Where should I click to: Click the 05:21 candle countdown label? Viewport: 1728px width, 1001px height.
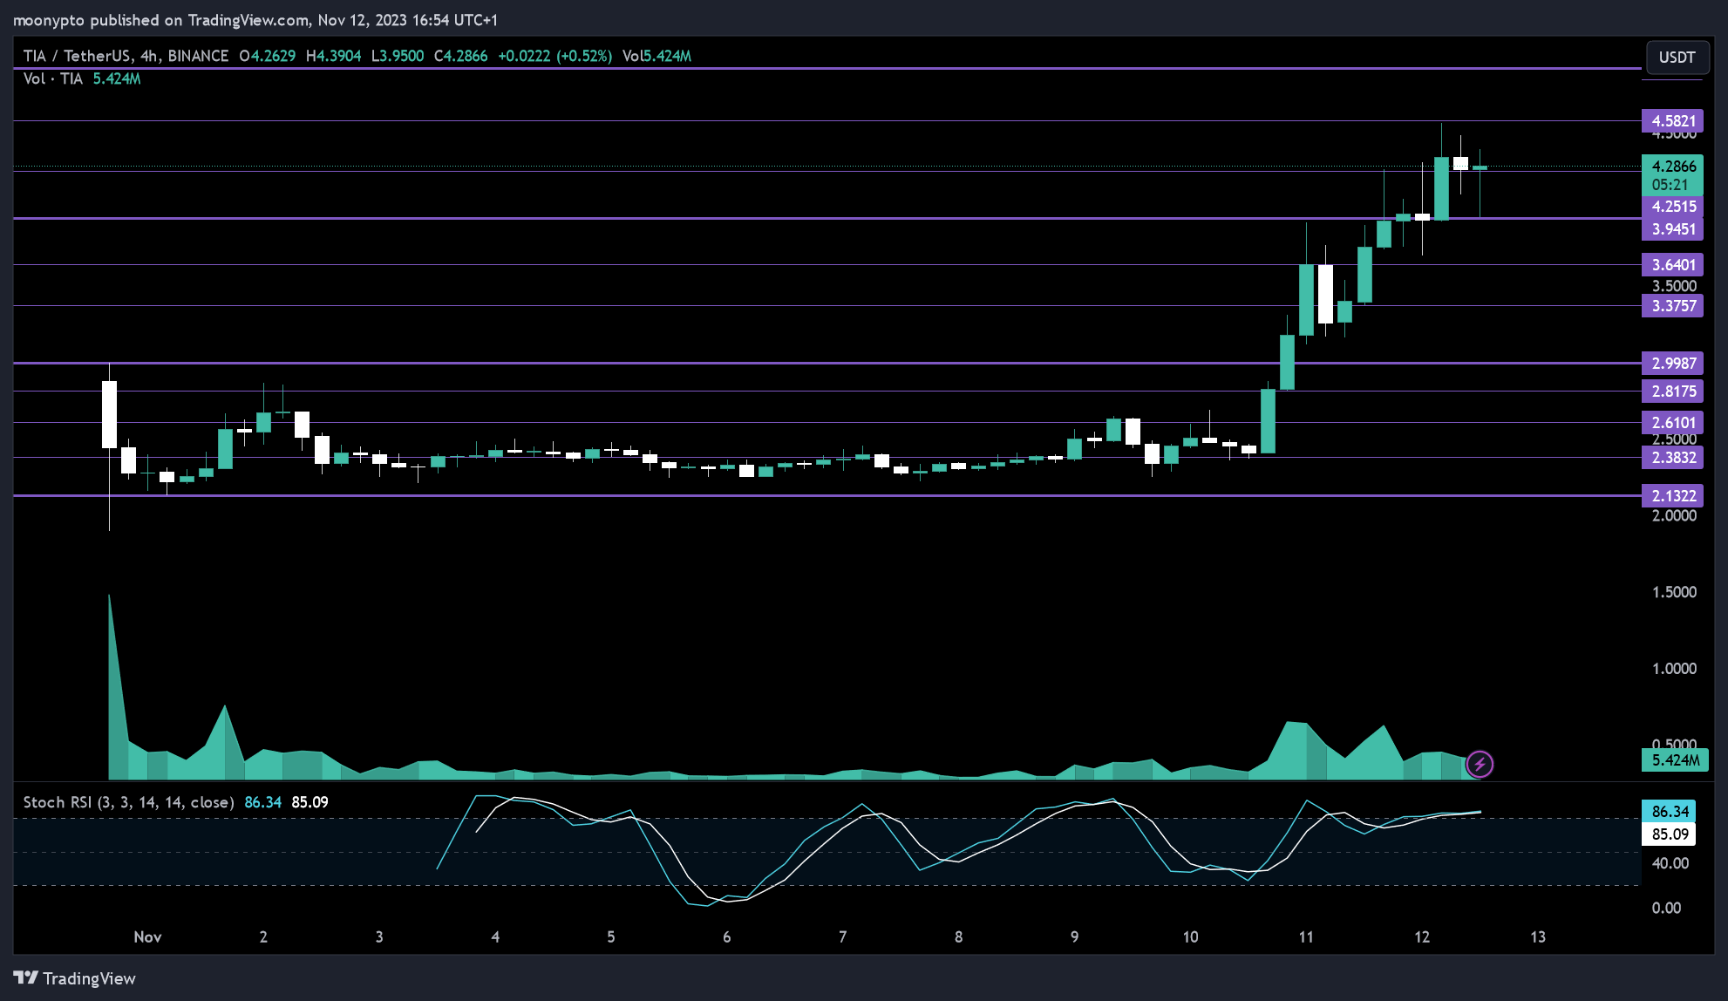1672,185
